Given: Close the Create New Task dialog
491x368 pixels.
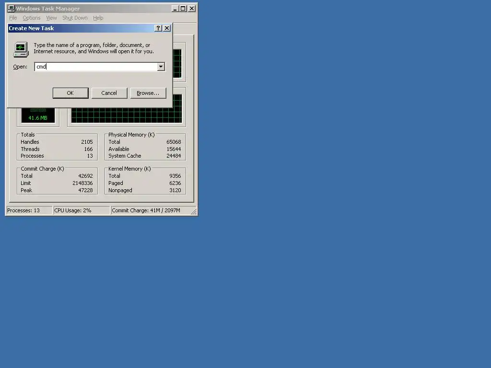Looking at the screenshot, I should tap(167, 28).
